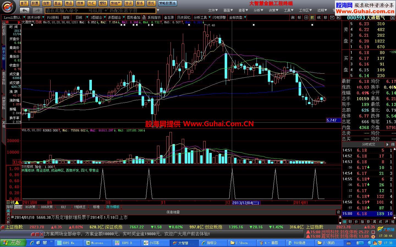Select the 线 line drawing tool icon
The image size is (396, 247).
coord(319,17)
